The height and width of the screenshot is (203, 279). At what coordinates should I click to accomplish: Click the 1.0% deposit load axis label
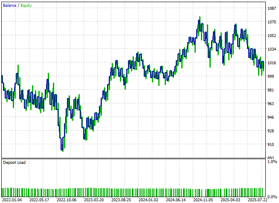pos(272,161)
